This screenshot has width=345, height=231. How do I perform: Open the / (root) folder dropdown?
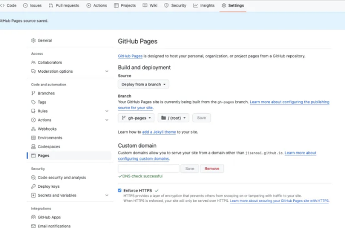174,118
